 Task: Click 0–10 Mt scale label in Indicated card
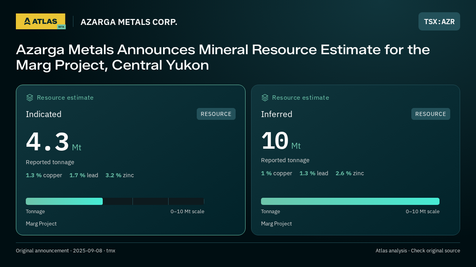pos(187,212)
